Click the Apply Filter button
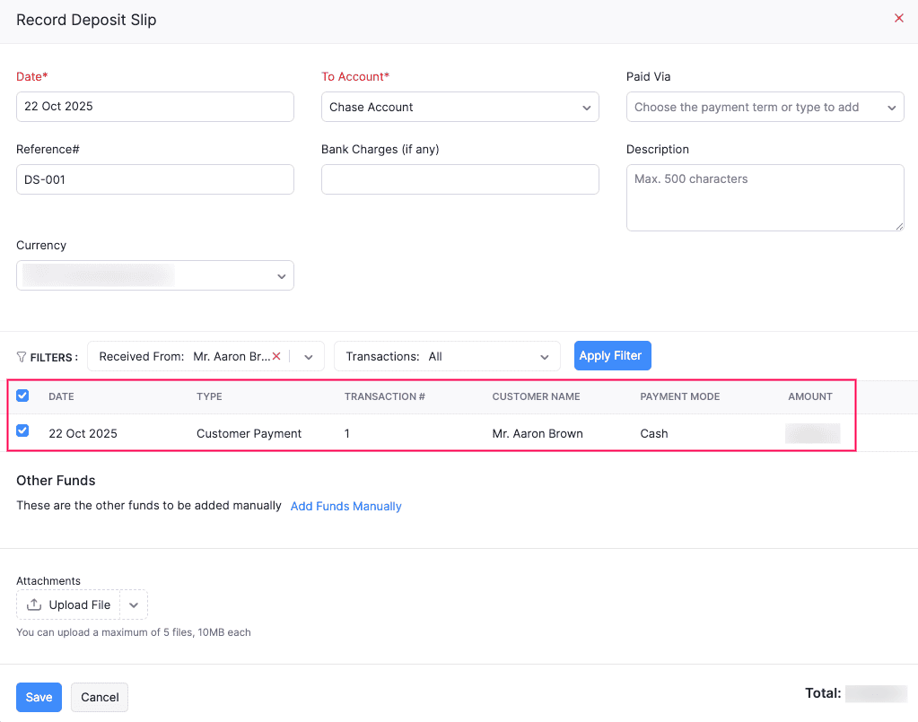Image resolution: width=918 pixels, height=722 pixels. click(612, 356)
